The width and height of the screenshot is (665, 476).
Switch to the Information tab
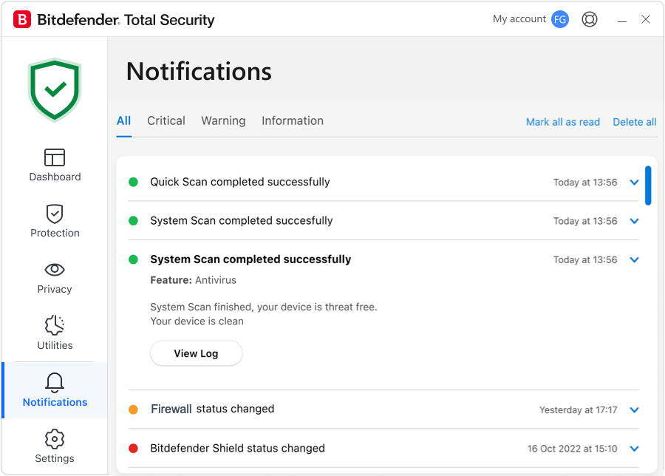(293, 121)
